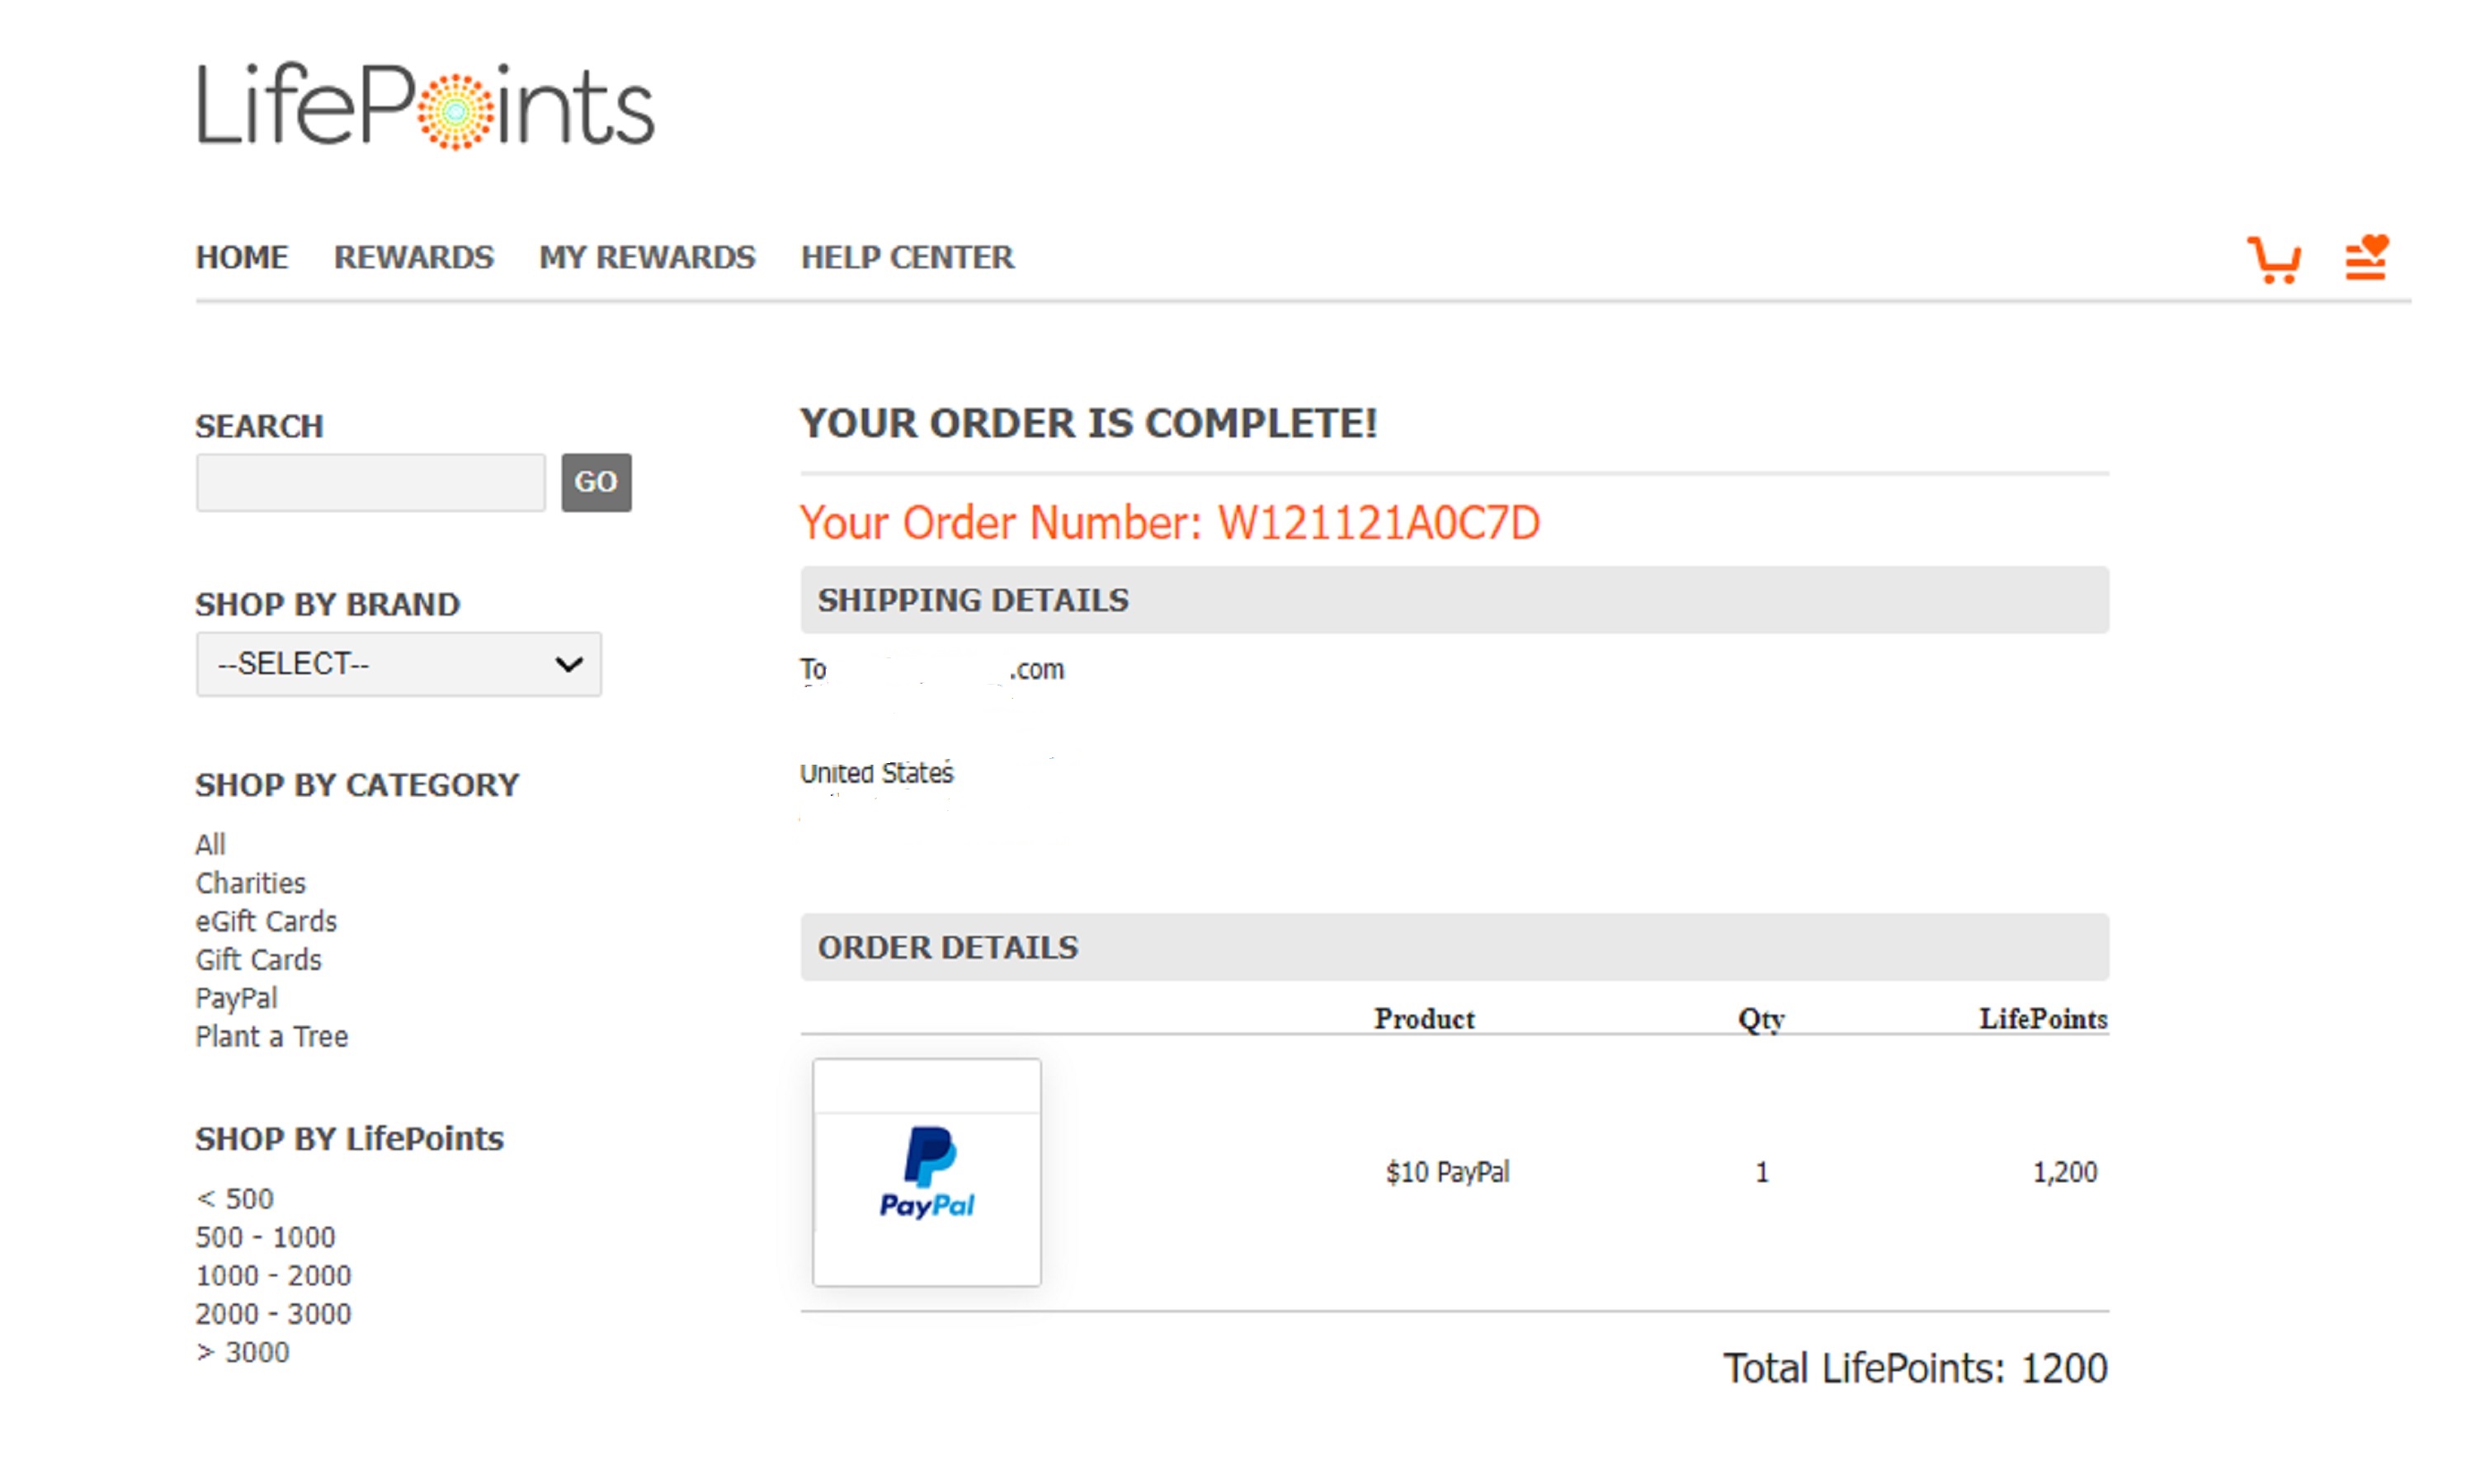Go to HOME in navigation

[x=241, y=257]
